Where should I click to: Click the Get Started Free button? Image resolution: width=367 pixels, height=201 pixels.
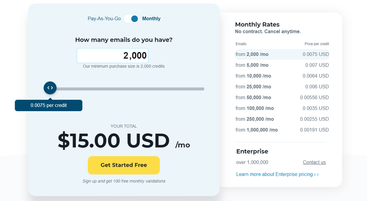(x=124, y=165)
